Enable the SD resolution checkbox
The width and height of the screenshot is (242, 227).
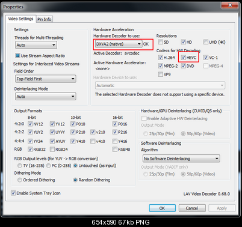pos(160,42)
